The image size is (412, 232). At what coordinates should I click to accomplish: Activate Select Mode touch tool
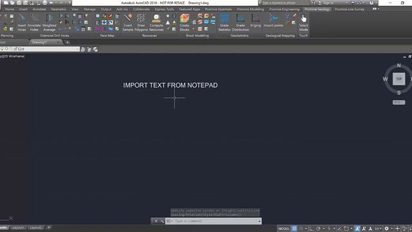coord(303,23)
